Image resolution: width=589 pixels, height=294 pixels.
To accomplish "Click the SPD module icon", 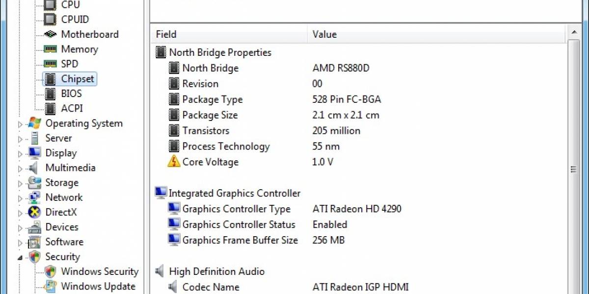I will (50, 64).
